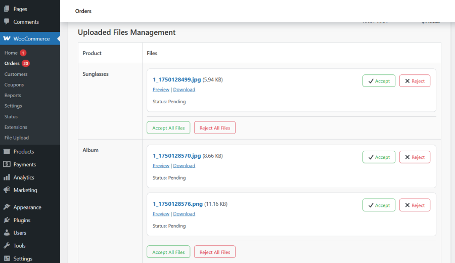Open the 1_1750128499.jpg filename link

click(176, 79)
